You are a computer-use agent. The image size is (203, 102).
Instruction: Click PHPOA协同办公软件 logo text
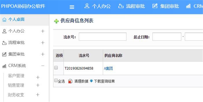(23, 6)
